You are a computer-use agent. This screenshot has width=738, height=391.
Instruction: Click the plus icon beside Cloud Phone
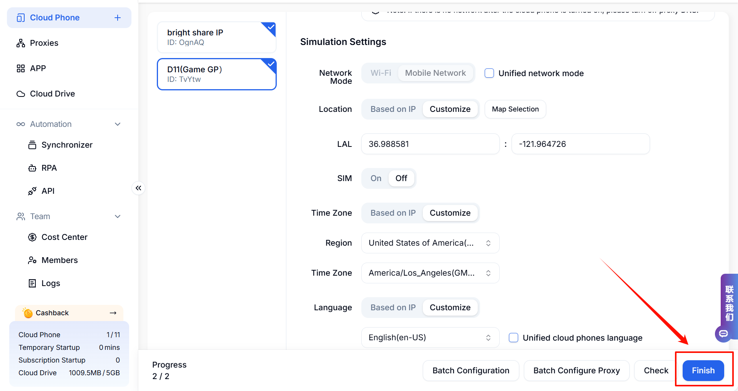(x=118, y=18)
